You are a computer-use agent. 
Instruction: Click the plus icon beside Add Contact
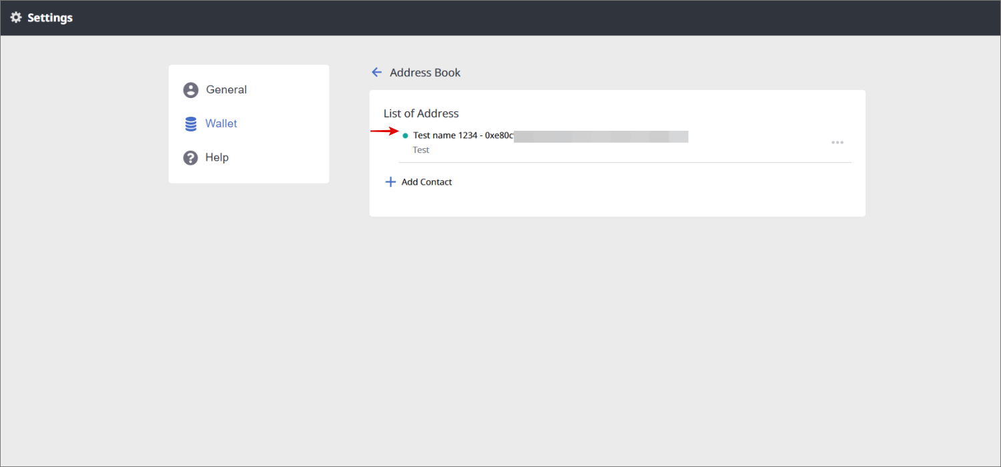(391, 182)
